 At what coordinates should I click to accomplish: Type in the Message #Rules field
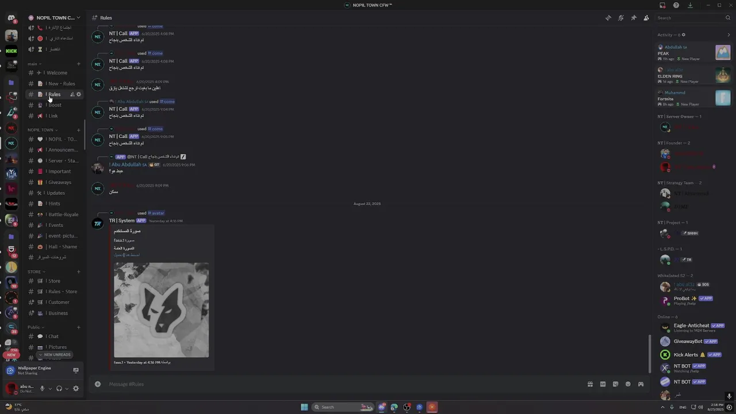tap(345, 384)
